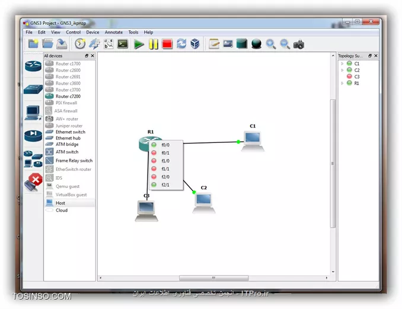402x309 pixels.
Task: Click the New blank project icon
Action: pos(33,44)
